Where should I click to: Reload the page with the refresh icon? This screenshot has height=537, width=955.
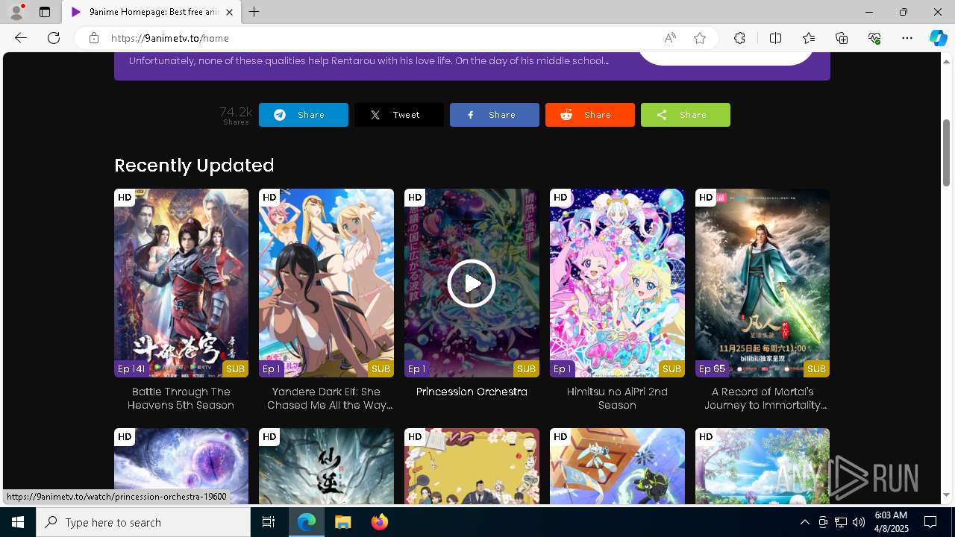[54, 38]
